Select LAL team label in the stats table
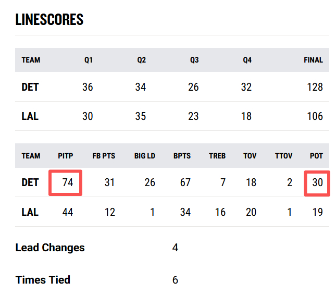 30,212
